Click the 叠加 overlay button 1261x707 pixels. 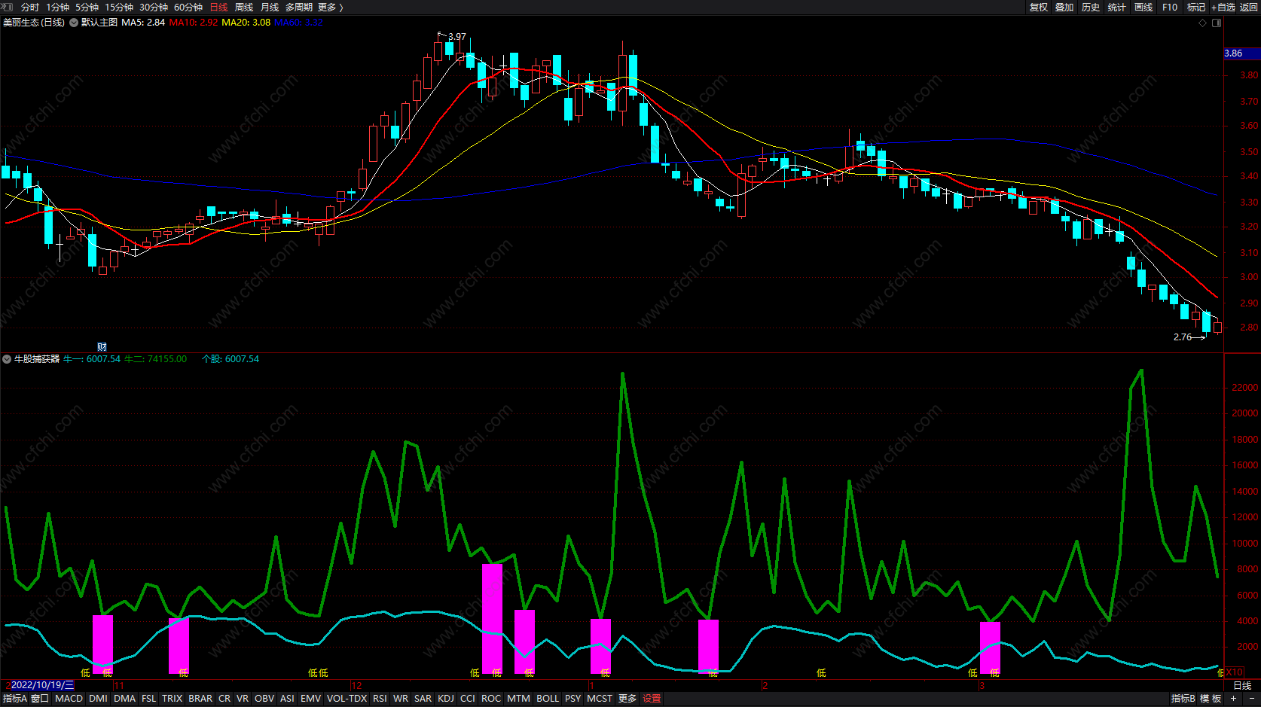click(x=1064, y=8)
